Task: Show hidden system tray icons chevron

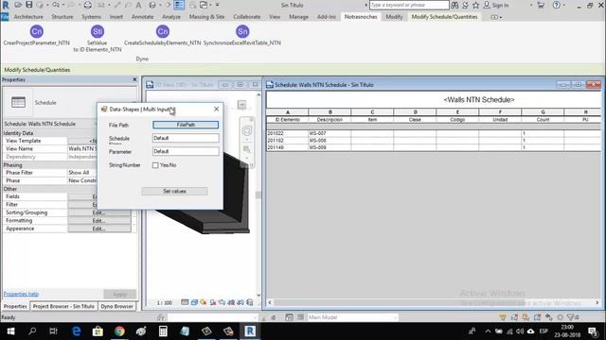Action: (x=488, y=331)
